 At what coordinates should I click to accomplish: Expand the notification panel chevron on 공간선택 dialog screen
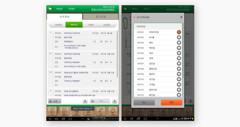[x=158, y=119]
